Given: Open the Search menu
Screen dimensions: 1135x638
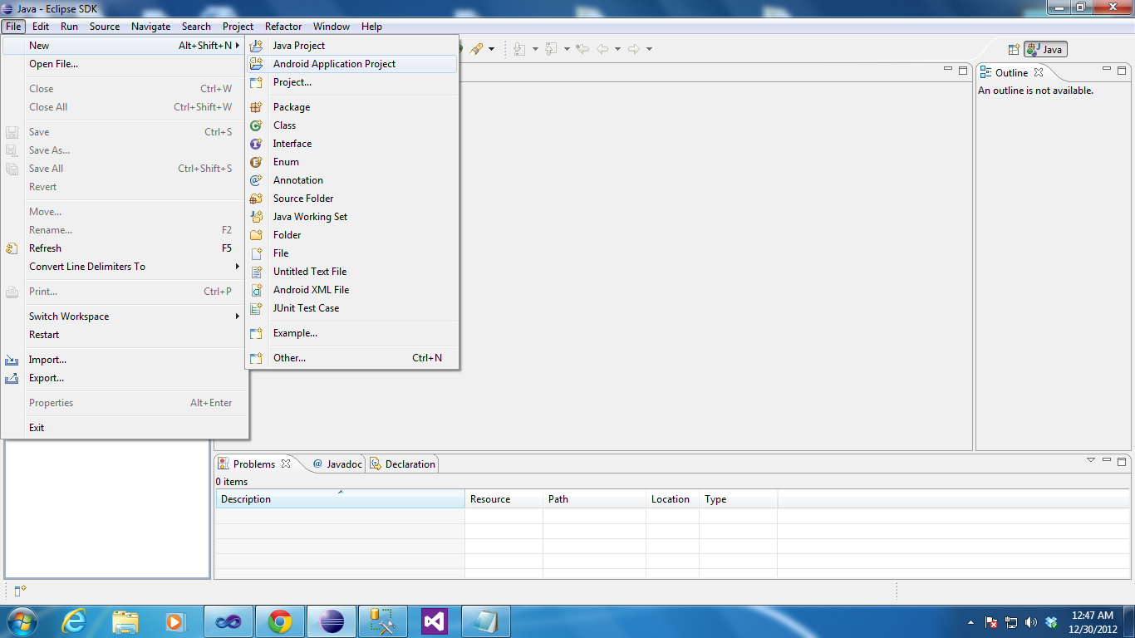Looking at the screenshot, I should pos(197,27).
